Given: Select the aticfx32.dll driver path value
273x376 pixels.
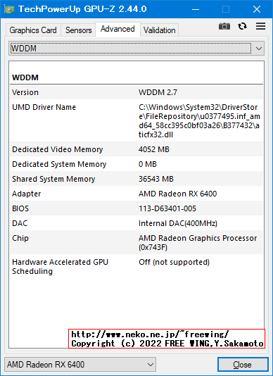Looking at the screenshot, I should (199, 121).
